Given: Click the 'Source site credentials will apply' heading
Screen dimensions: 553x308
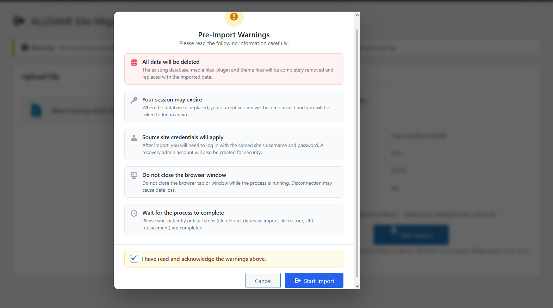Looking at the screenshot, I should 182,137.
